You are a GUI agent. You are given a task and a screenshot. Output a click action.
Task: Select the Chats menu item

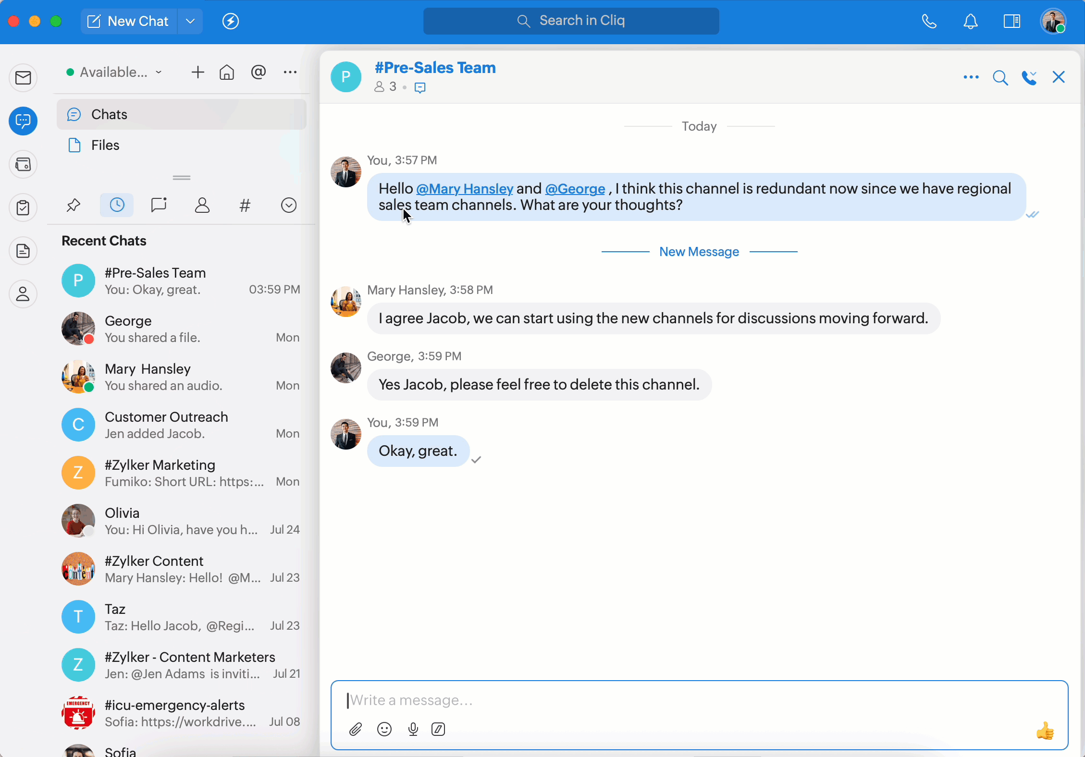[x=109, y=114]
